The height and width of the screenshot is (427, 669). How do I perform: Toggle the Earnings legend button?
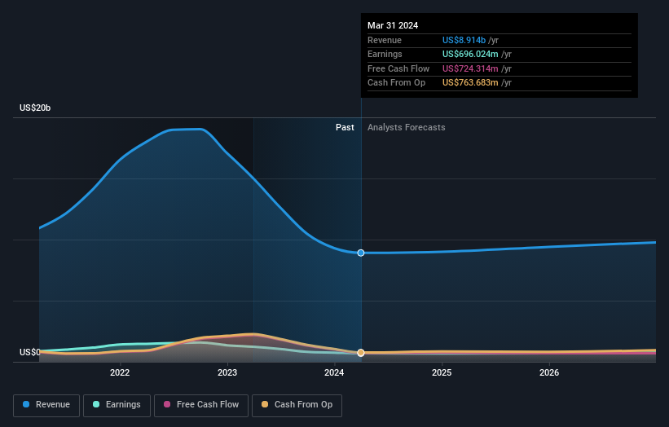click(x=117, y=405)
